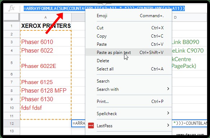Click the XEROX PRINTERS cell
This screenshot has height=138, width=210.
point(46,26)
